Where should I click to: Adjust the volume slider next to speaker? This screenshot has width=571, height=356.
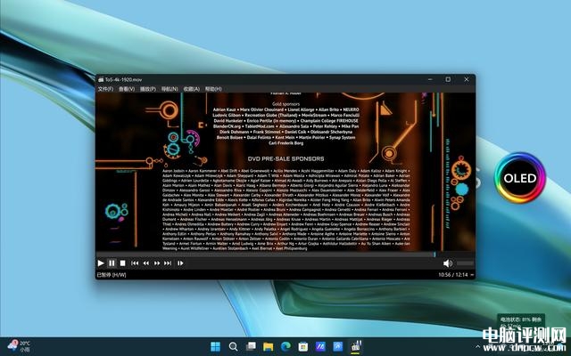[x=465, y=263]
